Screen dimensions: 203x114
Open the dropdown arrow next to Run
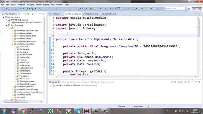(x=29, y=9)
